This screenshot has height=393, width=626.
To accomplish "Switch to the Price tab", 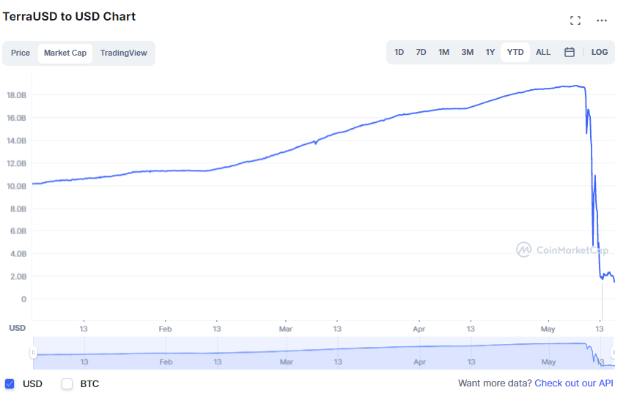I will 21,53.
